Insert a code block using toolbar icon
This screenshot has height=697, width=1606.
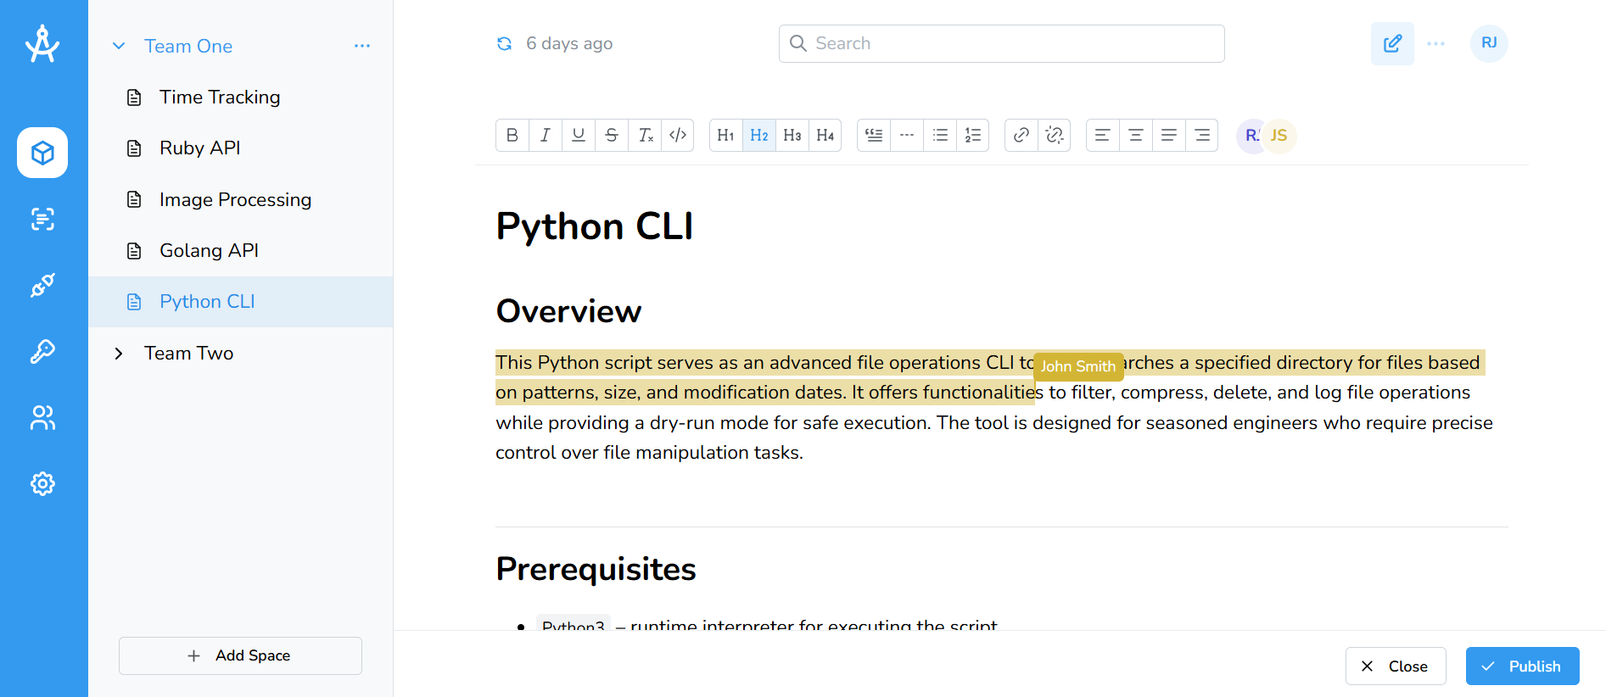pyautogui.click(x=678, y=135)
